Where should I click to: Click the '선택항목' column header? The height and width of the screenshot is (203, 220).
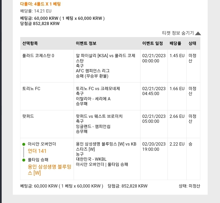pos(30,43)
